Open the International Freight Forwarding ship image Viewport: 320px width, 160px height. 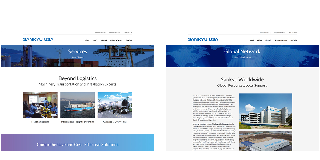click(x=77, y=105)
